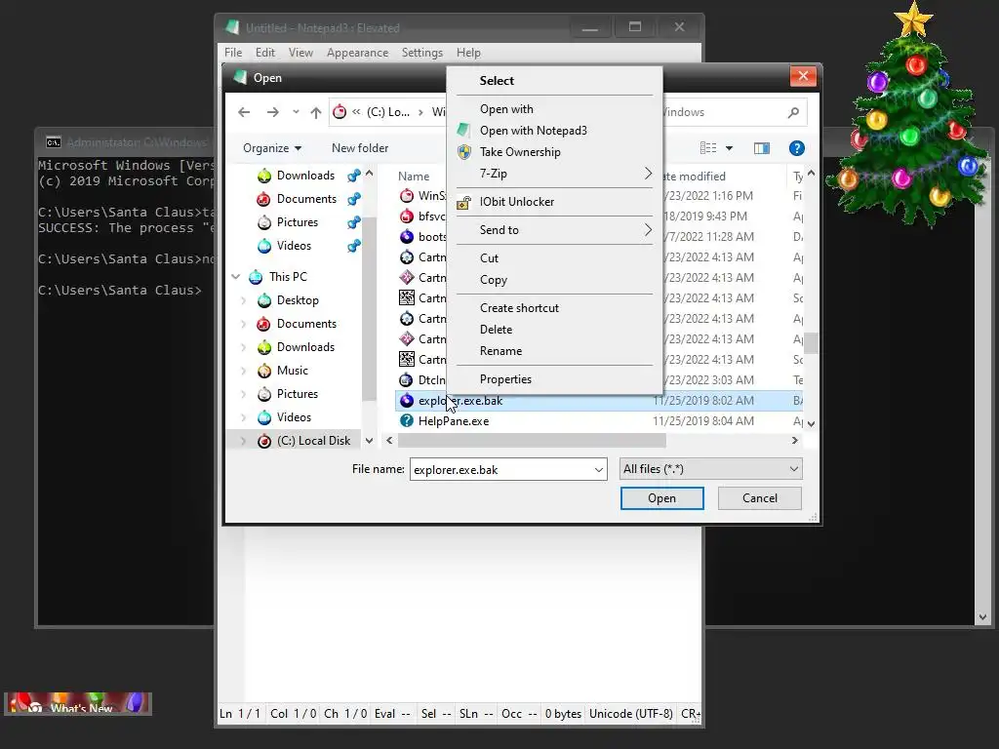Screen dimensions: 999x749
Task: Click the ornament icon beside Music
Action: point(263,371)
